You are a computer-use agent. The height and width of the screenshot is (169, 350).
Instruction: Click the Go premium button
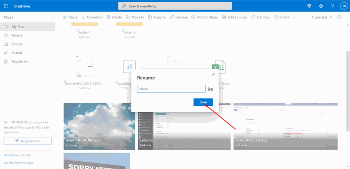coord(28,141)
